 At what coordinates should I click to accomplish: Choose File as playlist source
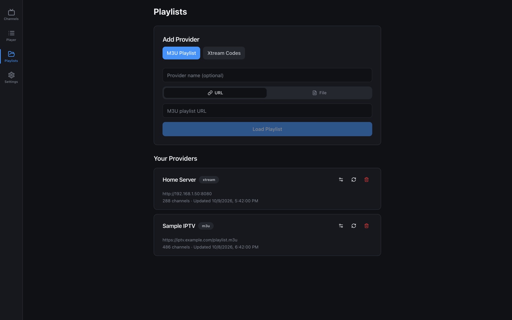319,93
